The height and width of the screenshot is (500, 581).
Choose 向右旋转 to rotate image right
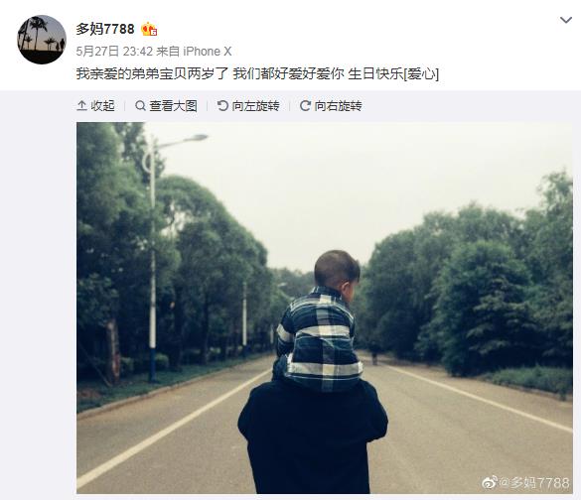pos(331,106)
